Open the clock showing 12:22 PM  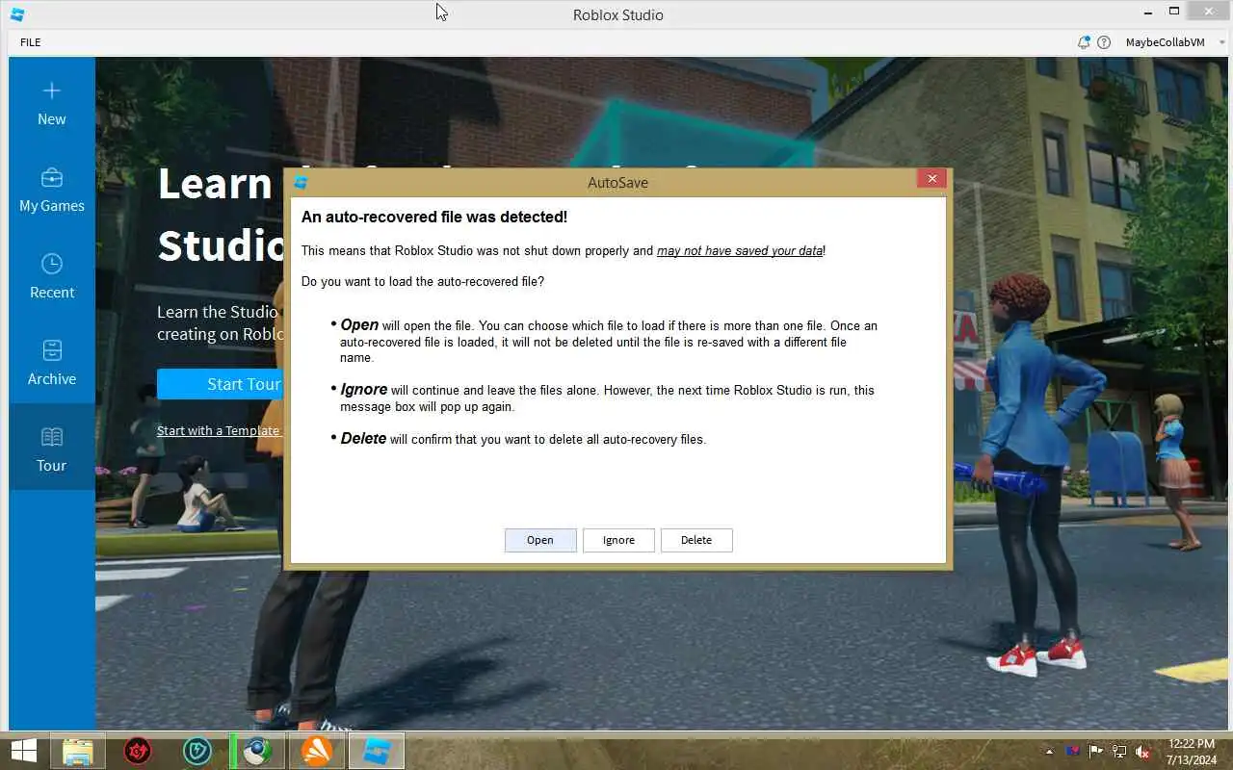point(1192,752)
